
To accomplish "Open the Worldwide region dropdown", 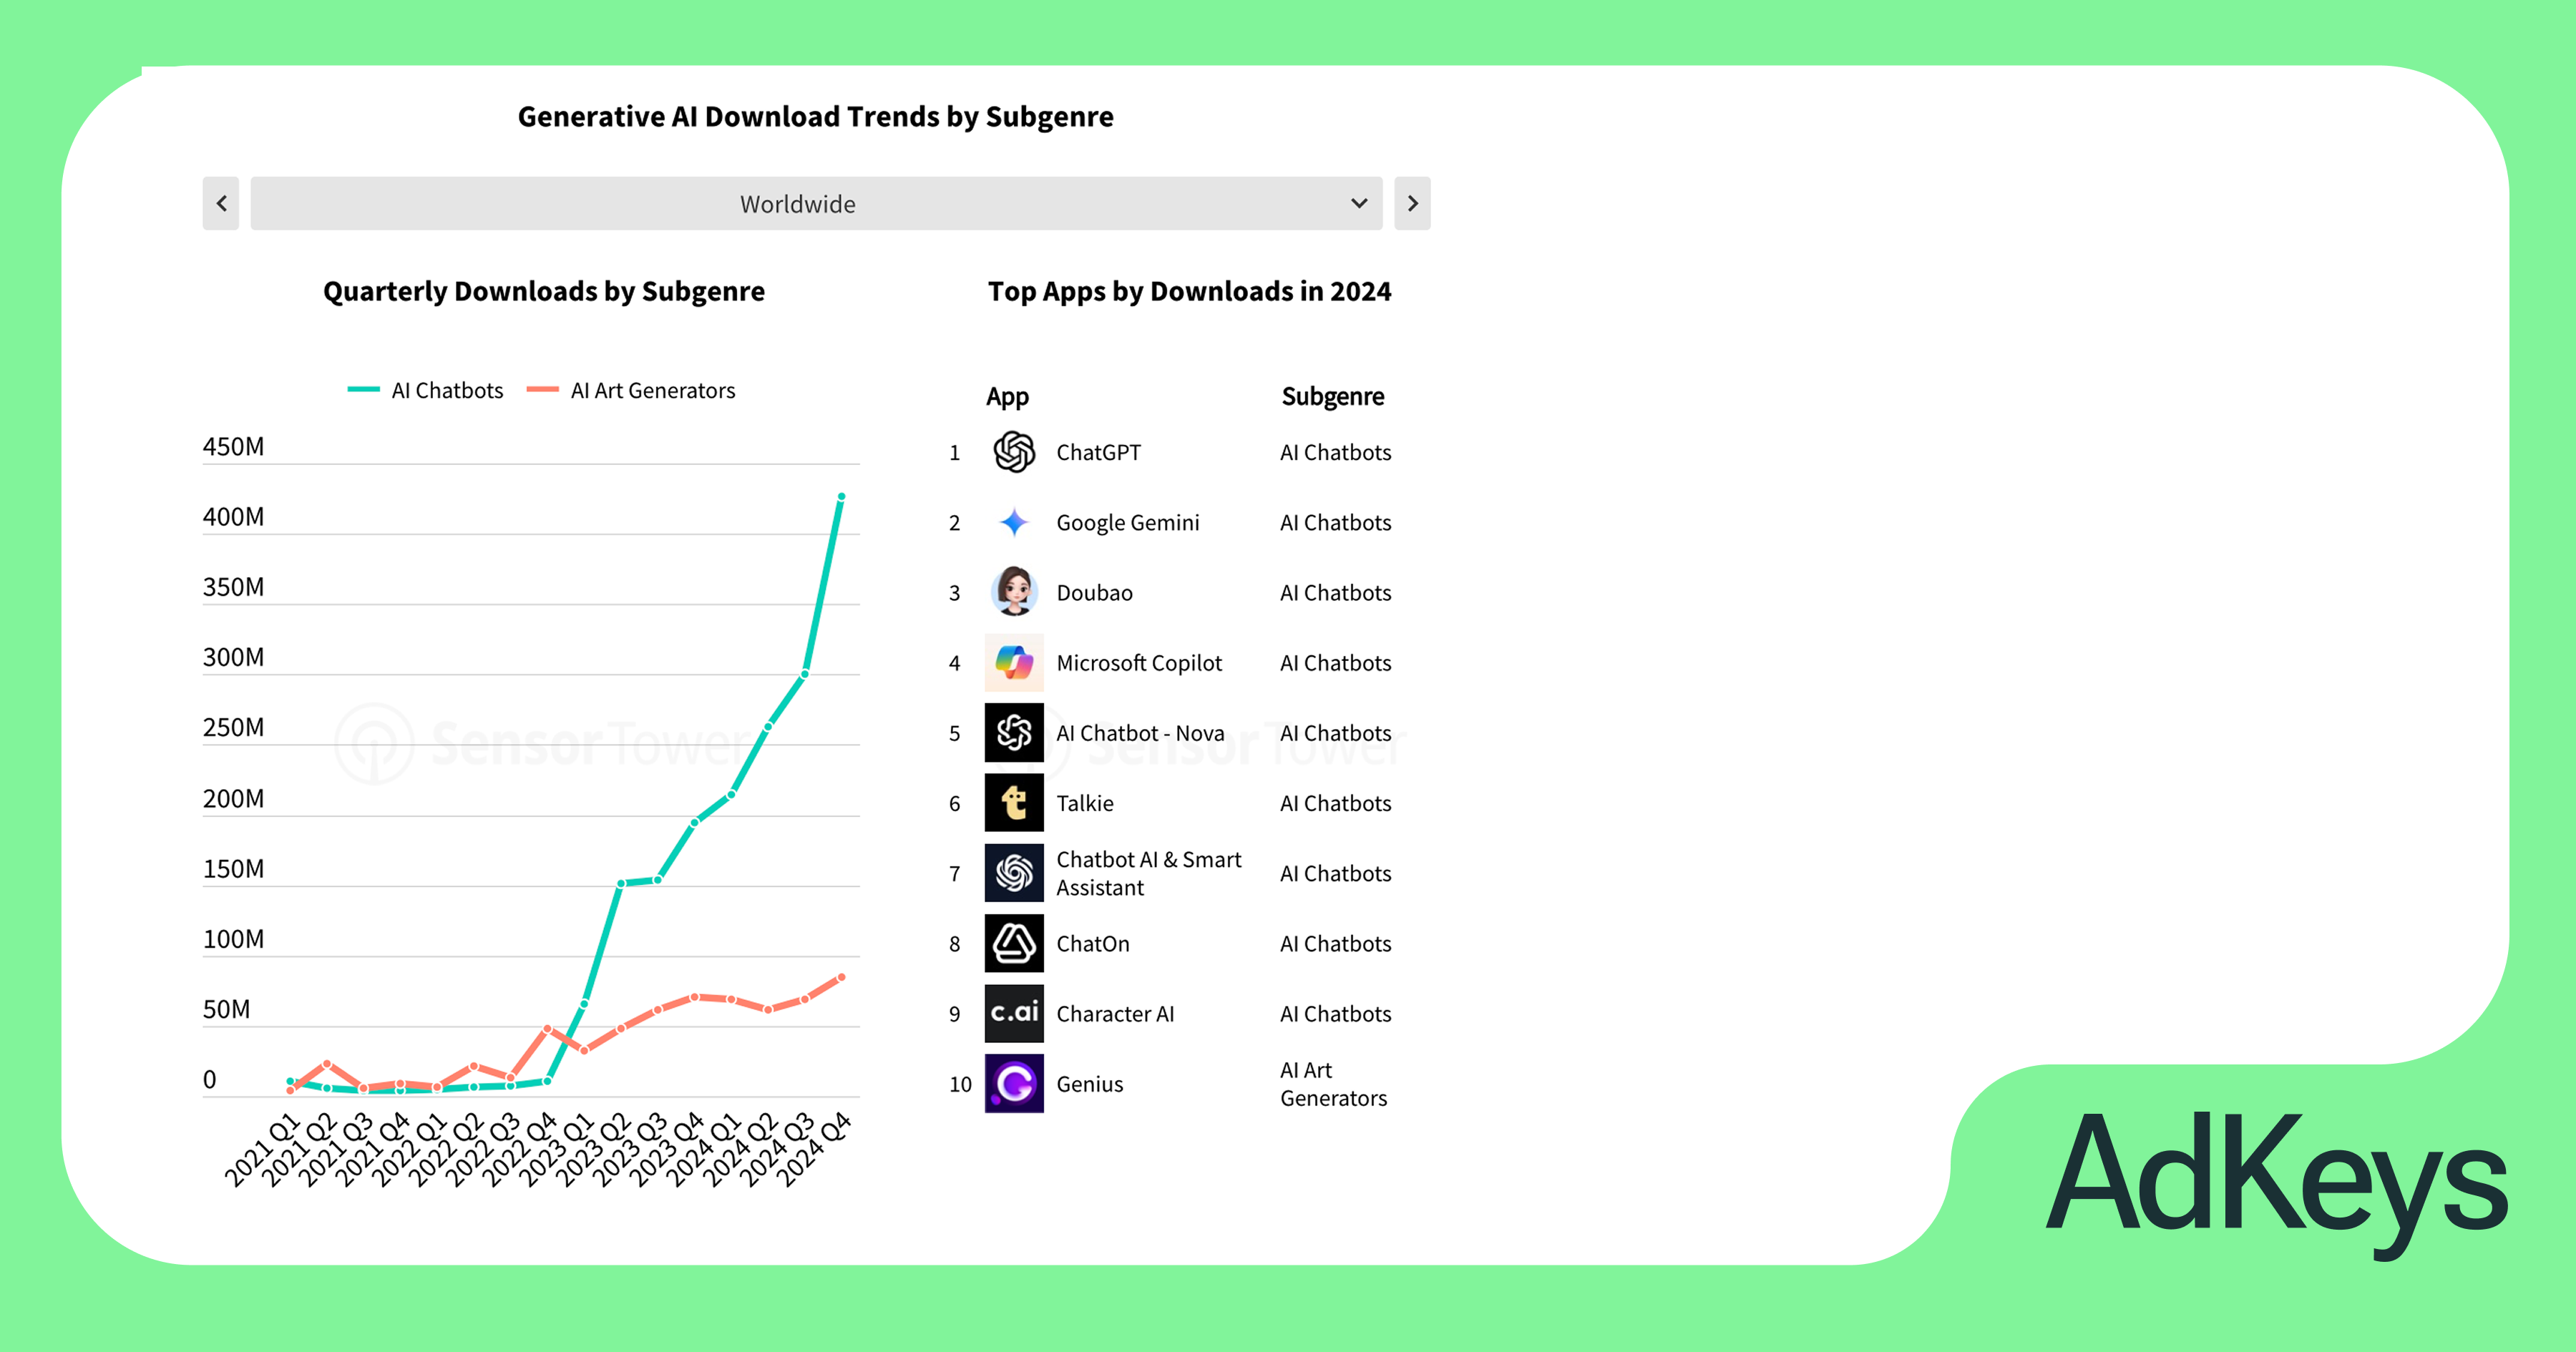I will 816,204.
